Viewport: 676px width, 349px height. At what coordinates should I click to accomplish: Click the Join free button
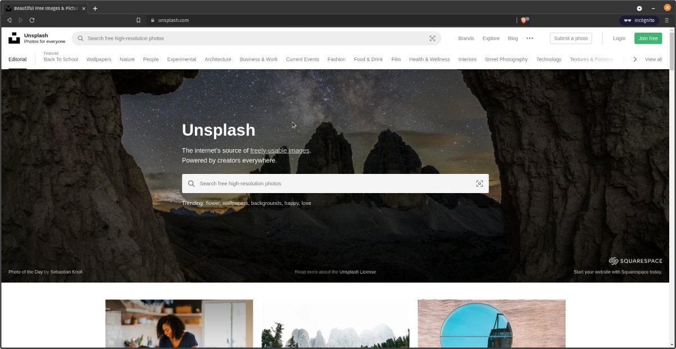(x=648, y=38)
